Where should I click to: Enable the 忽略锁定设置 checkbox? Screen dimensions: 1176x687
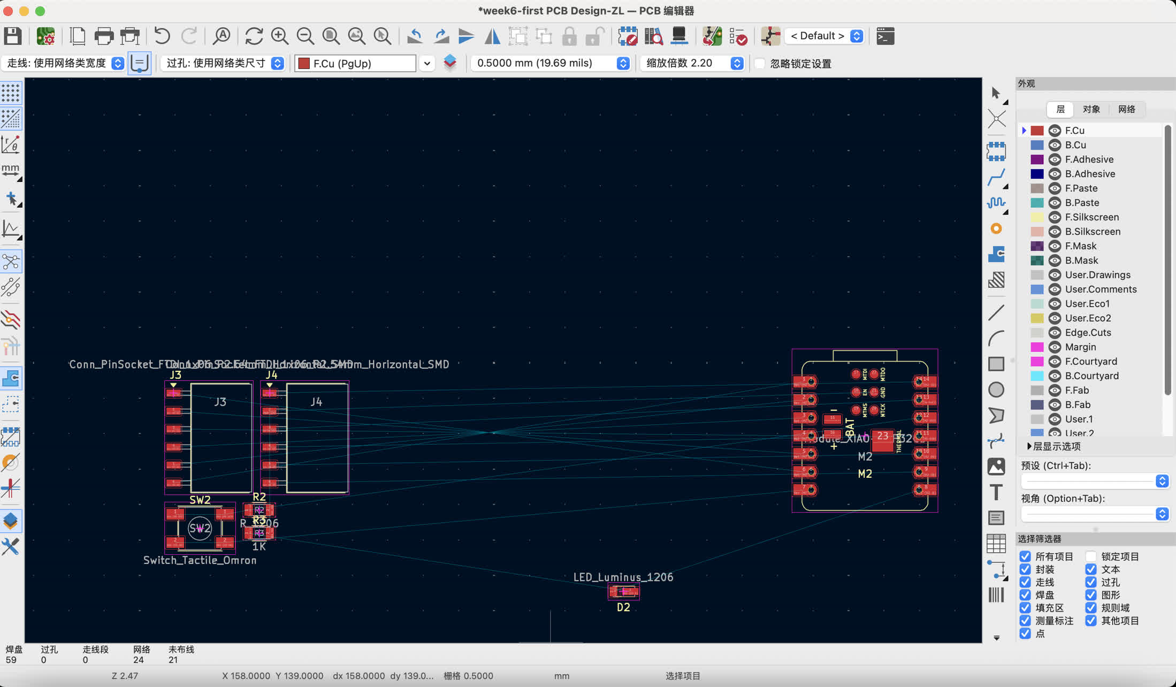pos(759,64)
